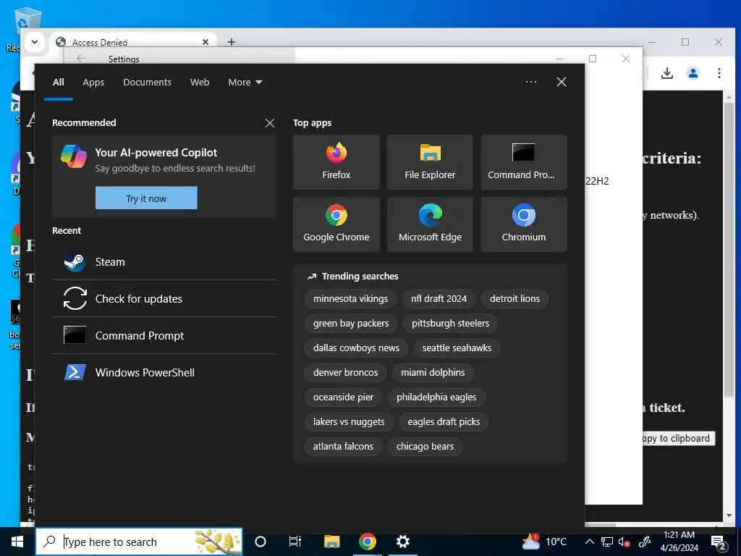Click muted volume tray icon
741x556 pixels.
click(x=624, y=542)
